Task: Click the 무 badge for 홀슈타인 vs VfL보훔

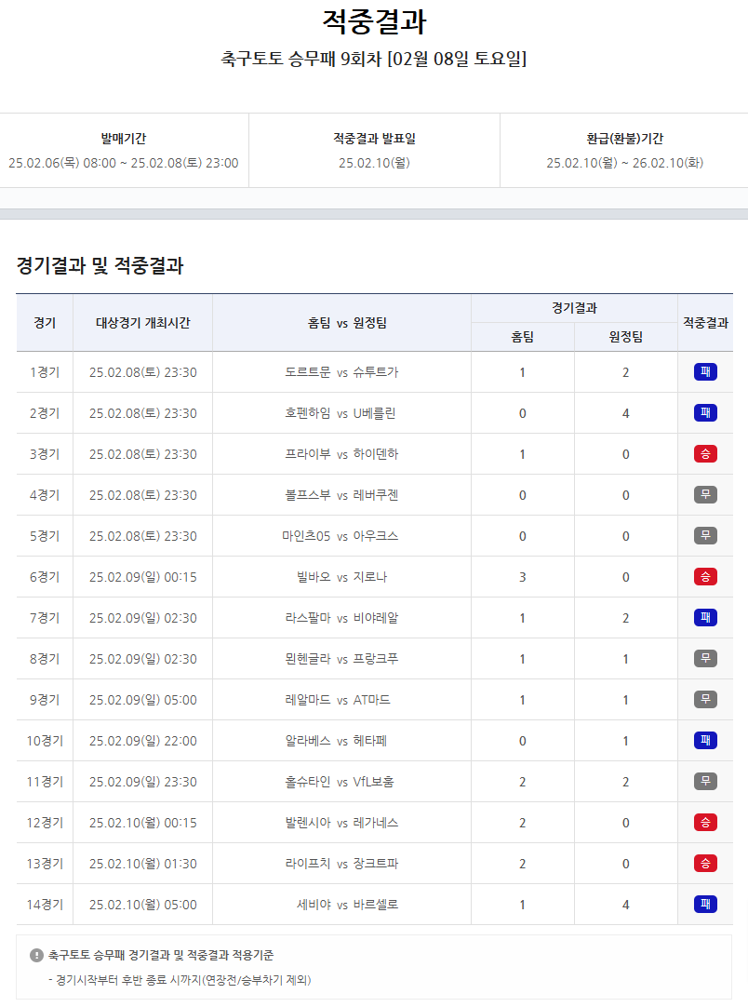Action: coord(705,781)
